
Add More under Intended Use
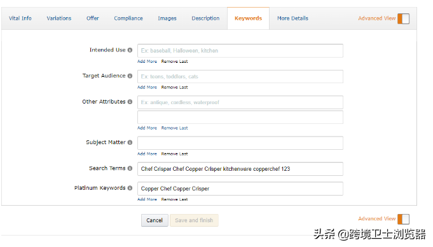[x=147, y=61]
